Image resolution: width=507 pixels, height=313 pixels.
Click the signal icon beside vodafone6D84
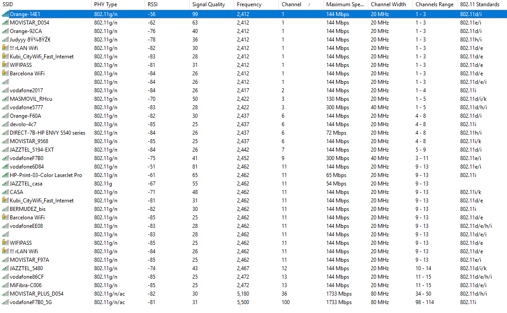tap(5, 166)
